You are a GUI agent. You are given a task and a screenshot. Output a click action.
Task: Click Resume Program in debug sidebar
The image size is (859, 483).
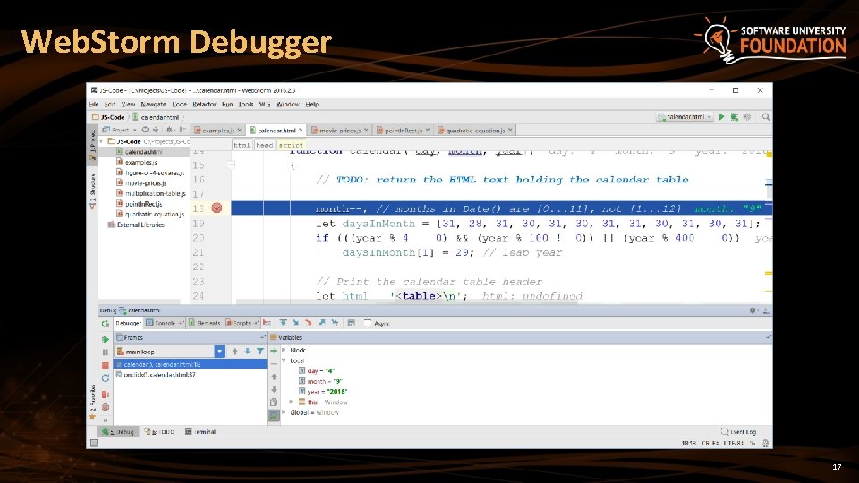[x=106, y=340]
